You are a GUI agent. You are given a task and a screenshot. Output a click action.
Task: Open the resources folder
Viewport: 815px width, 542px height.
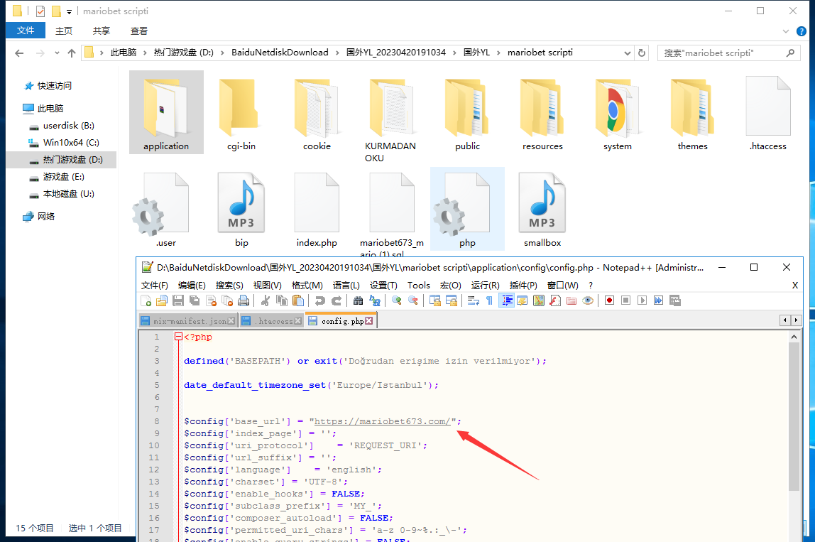pos(542,112)
